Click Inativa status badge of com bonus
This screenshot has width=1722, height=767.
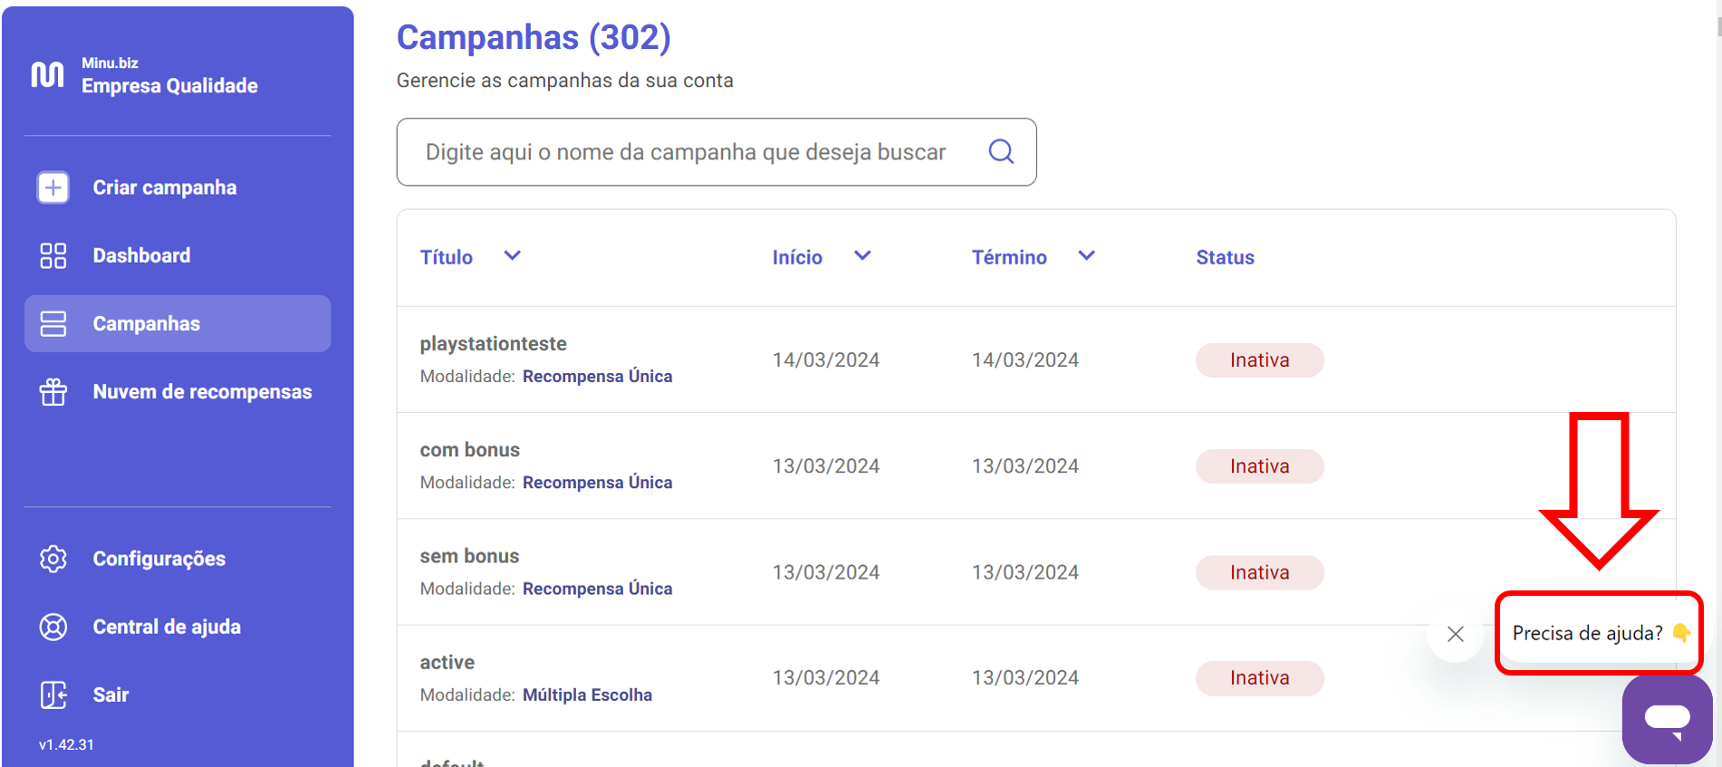click(x=1259, y=466)
